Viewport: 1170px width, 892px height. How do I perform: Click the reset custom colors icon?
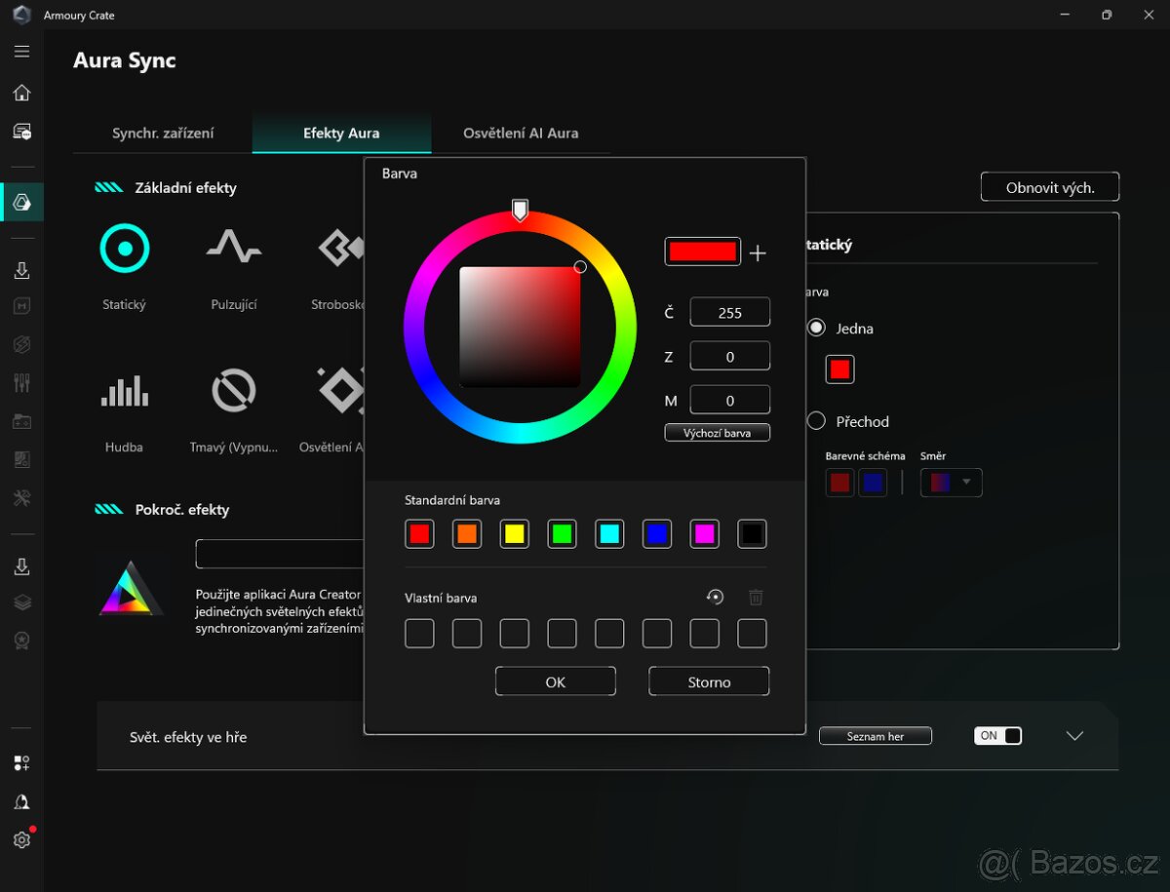click(x=715, y=597)
